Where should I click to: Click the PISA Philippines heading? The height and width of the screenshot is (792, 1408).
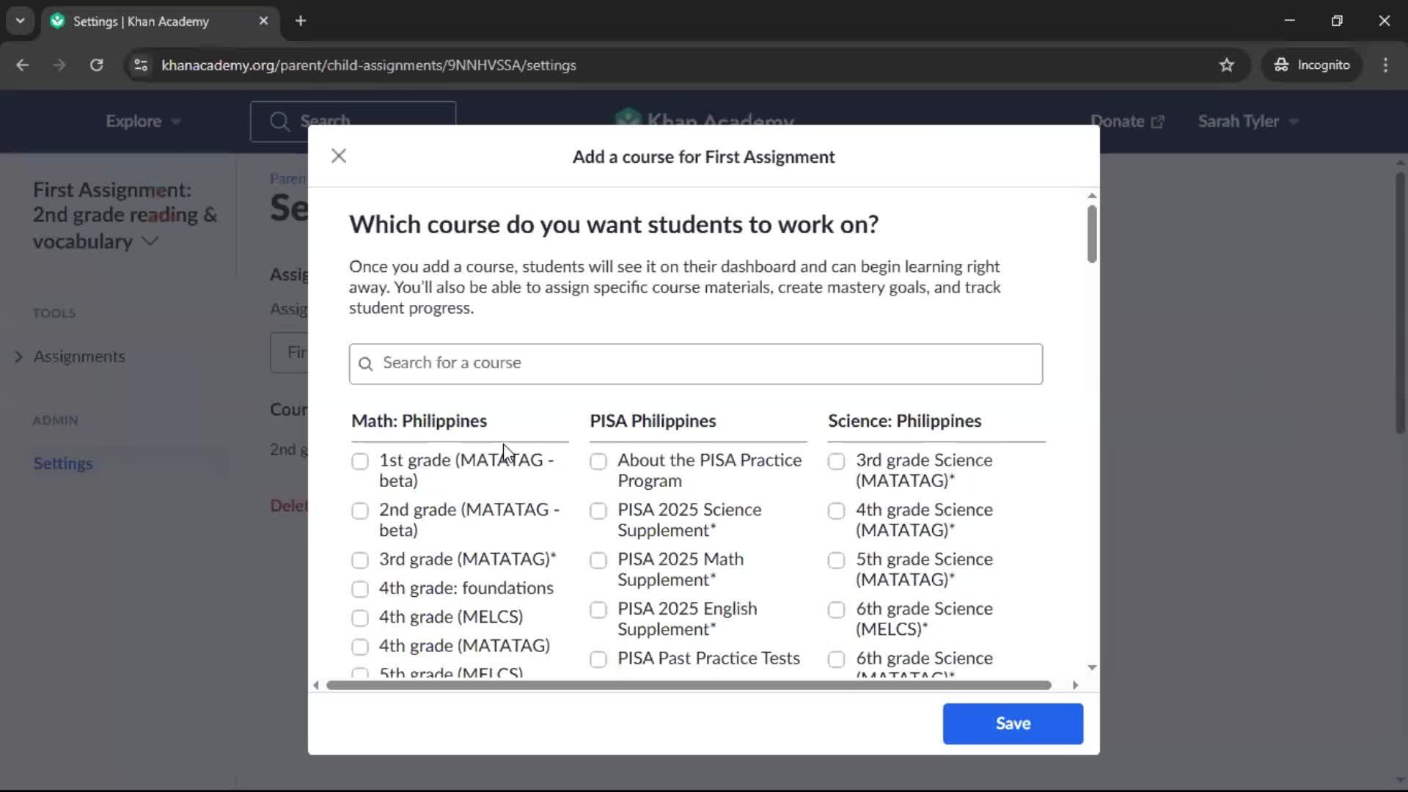pos(653,421)
